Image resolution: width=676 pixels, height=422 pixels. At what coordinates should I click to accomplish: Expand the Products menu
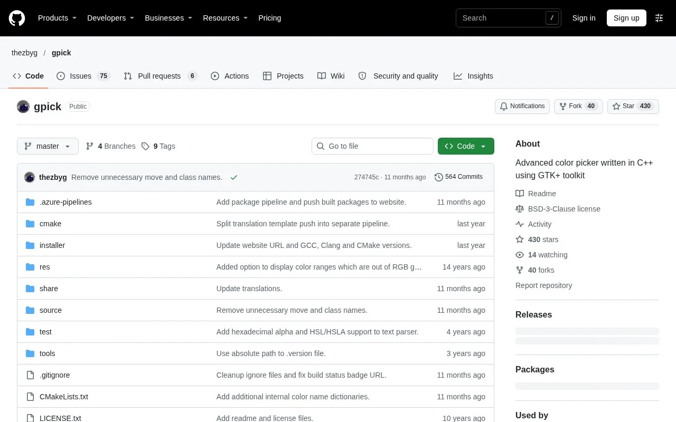point(57,18)
